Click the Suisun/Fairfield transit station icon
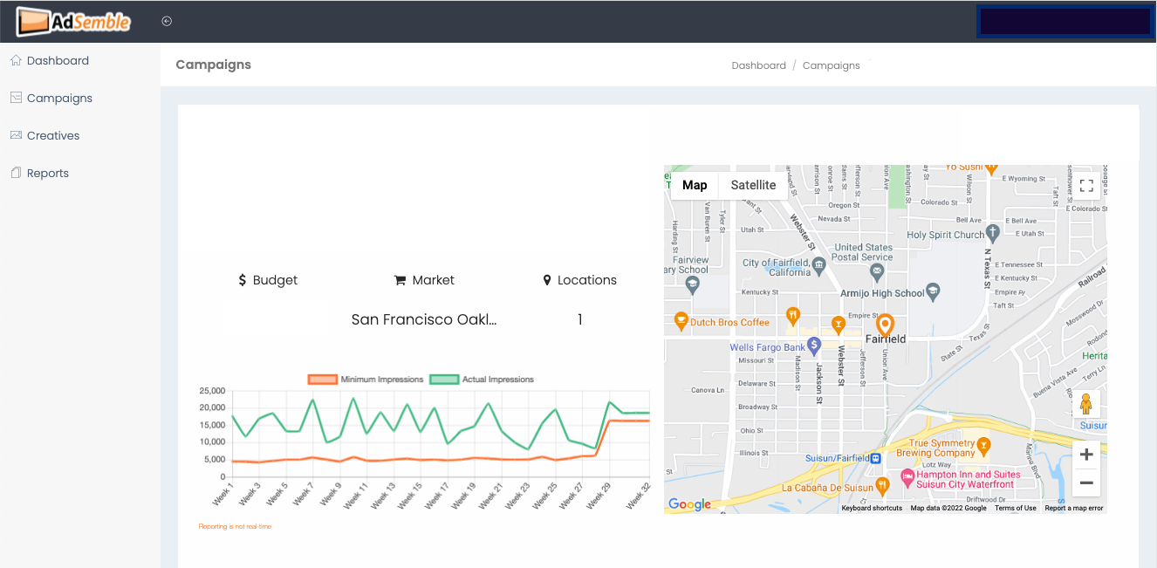1157x568 pixels. click(875, 459)
